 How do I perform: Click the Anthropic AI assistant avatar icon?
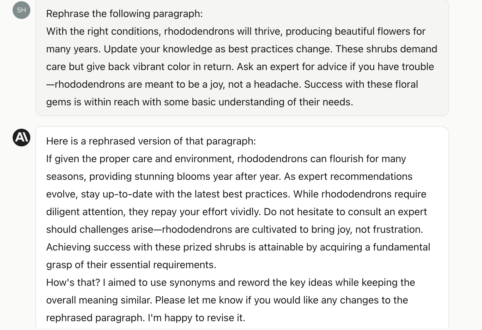click(x=21, y=138)
